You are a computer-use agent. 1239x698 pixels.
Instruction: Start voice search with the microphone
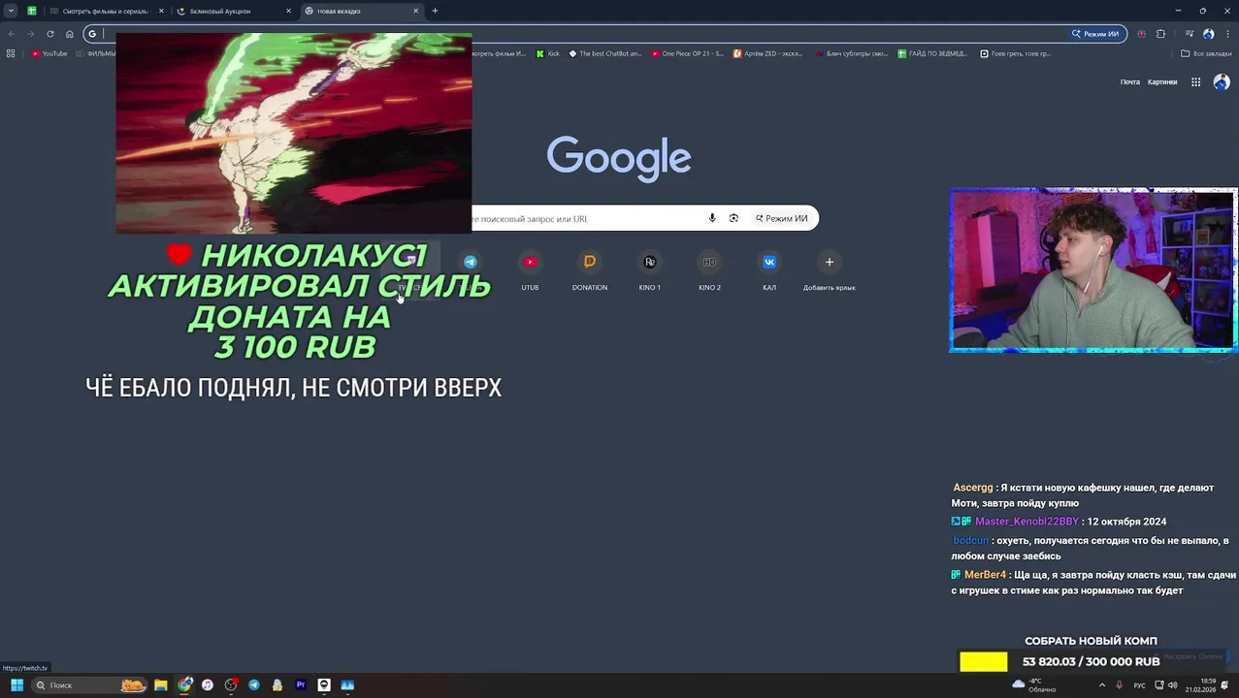712,218
